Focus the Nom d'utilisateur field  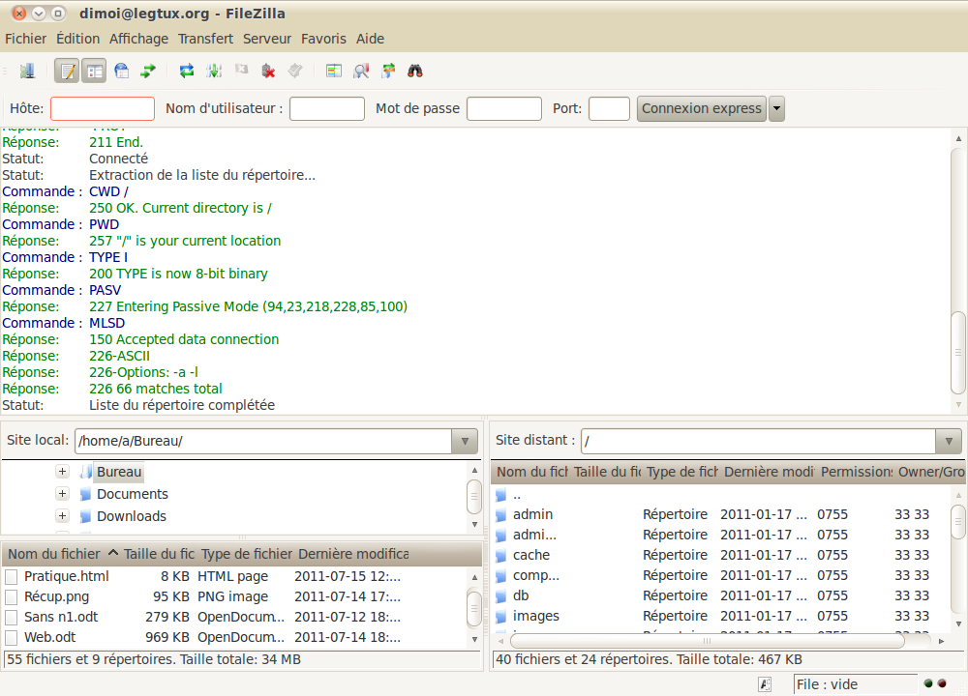[x=327, y=108]
